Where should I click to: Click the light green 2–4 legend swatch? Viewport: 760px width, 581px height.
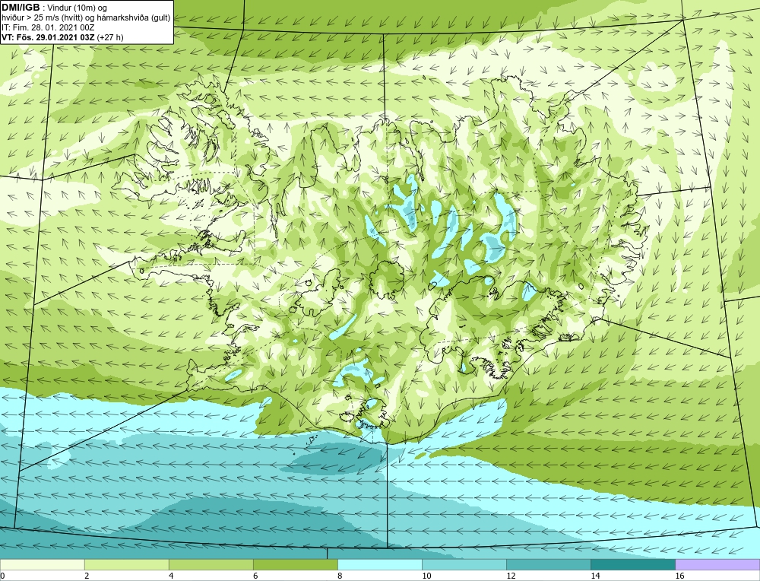pyautogui.click(x=126, y=564)
